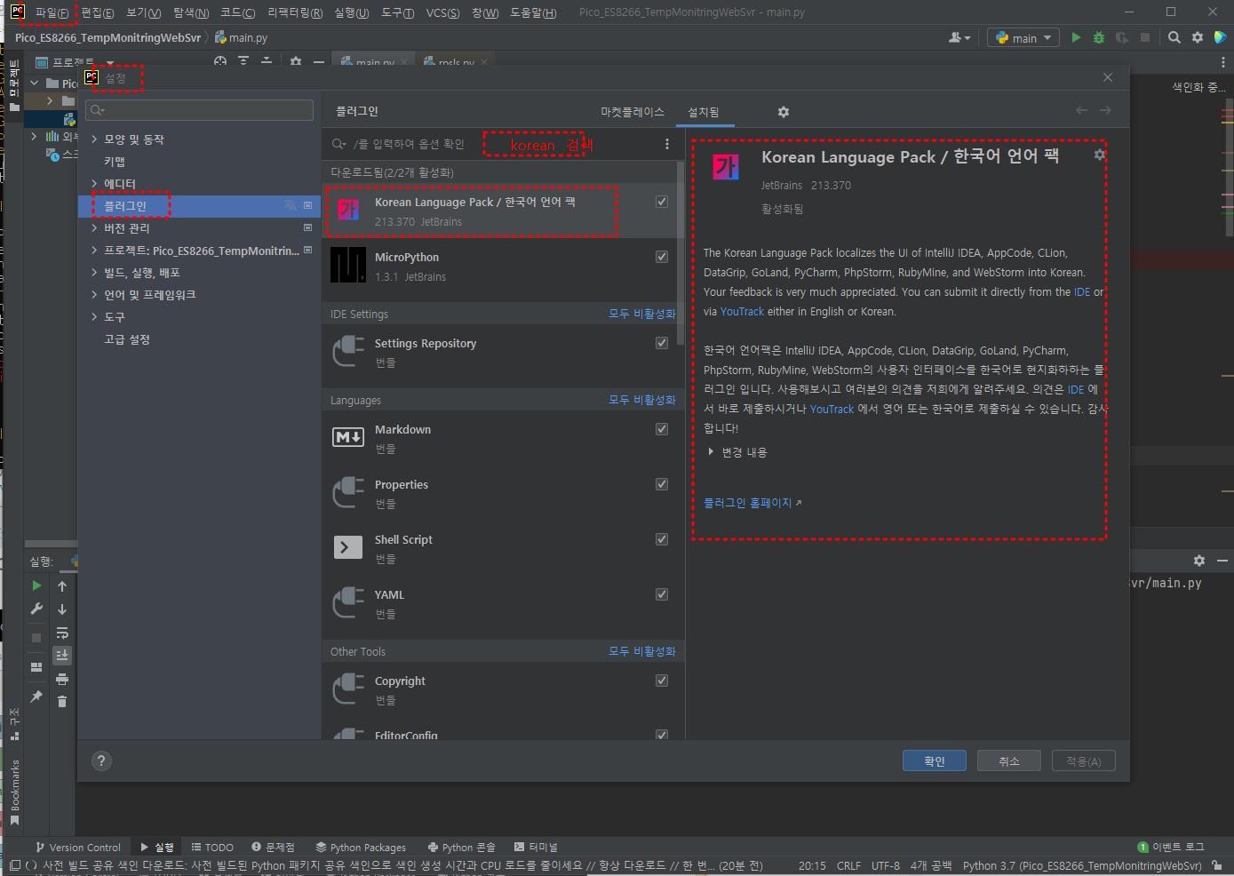Open the VCS(S) menu

(442, 12)
